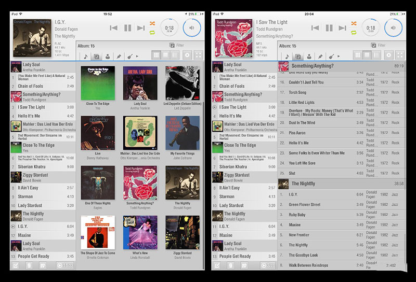Skip to next track after I Saw The Light
Viewport: 416px width, 282px height.
click(x=342, y=28)
